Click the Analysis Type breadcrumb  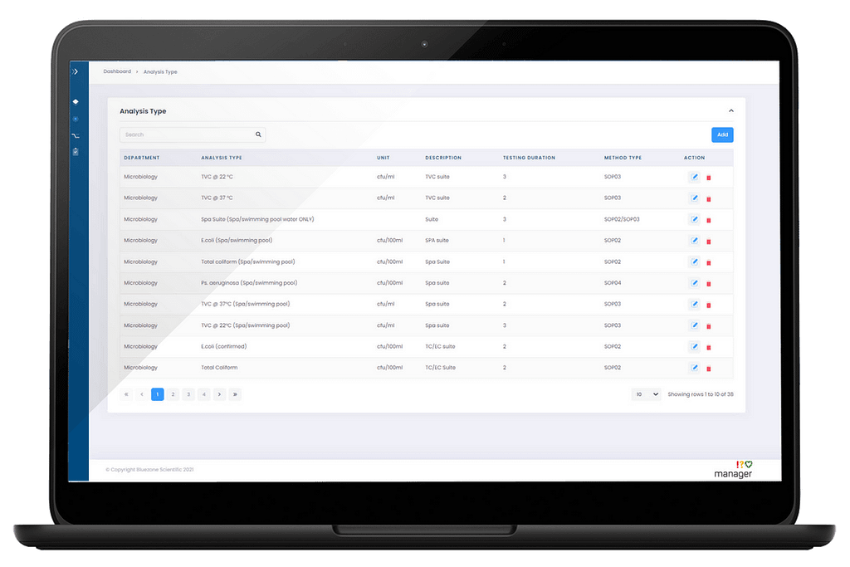click(x=160, y=71)
